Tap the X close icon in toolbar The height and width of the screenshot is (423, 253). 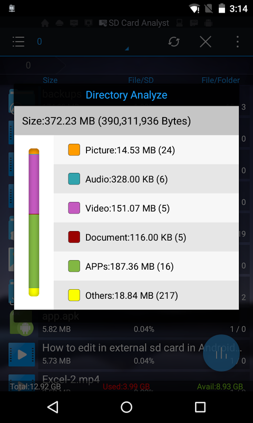click(x=206, y=42)
